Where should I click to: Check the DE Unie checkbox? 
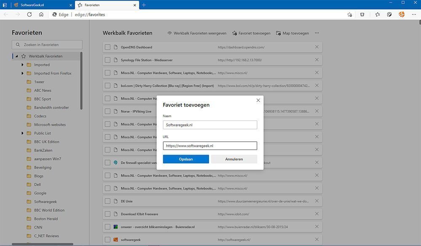click(107, 201)
